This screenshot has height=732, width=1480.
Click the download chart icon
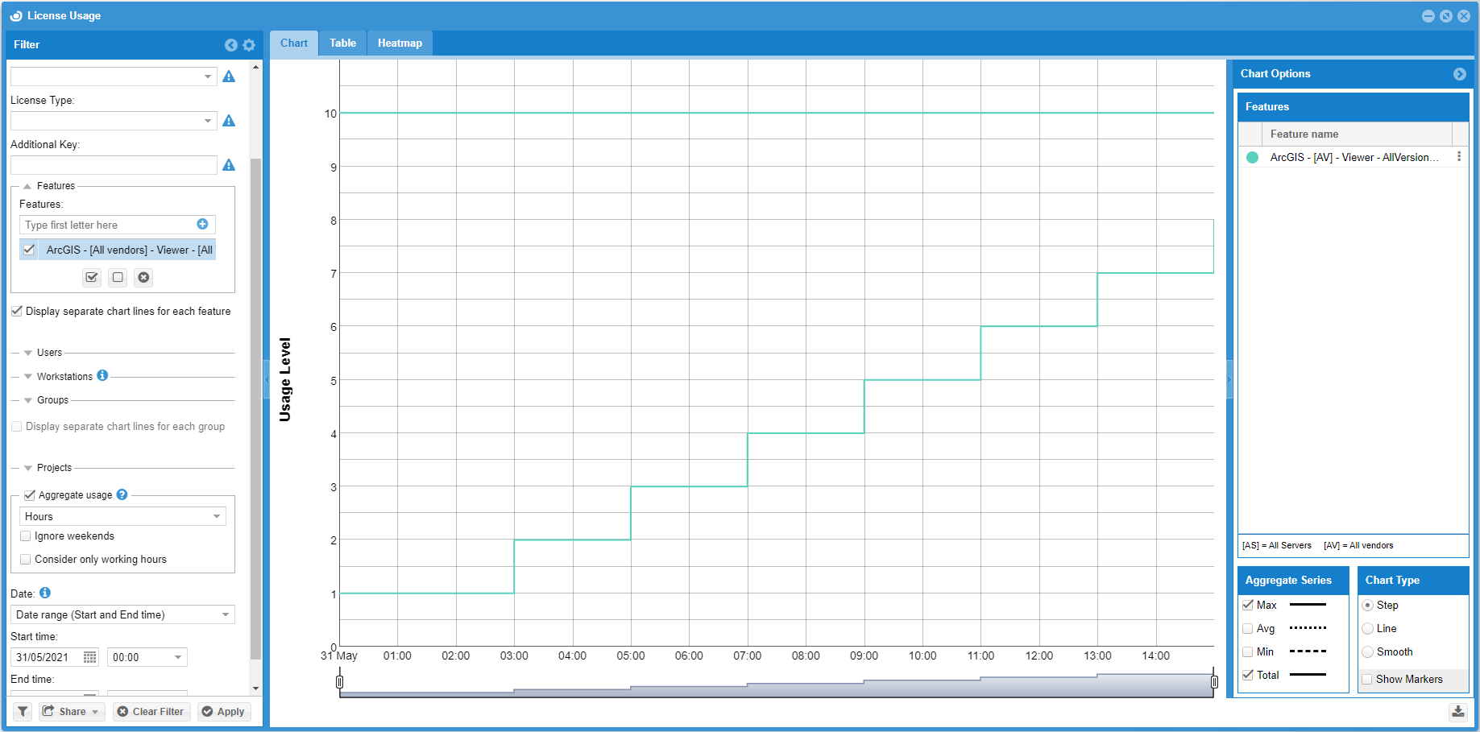(x=1458, y=712)
